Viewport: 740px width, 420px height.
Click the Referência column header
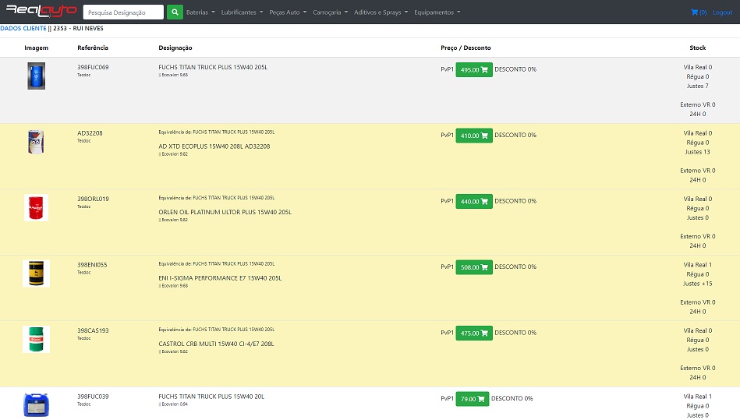click(93, 48)
